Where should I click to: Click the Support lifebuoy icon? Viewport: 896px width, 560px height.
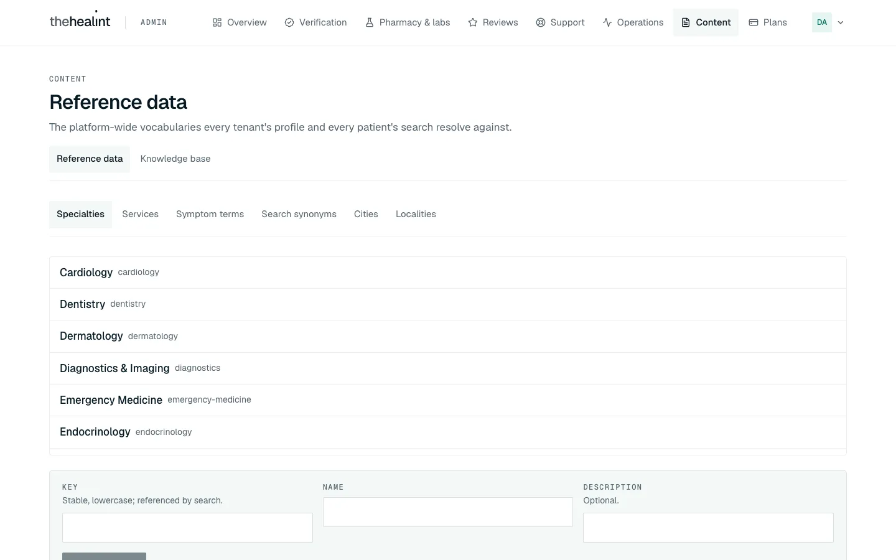coord(541,22)
